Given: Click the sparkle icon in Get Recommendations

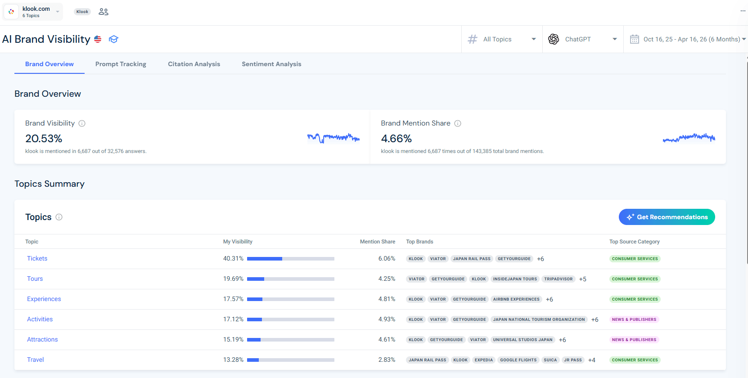Looking at the screenshot, I should [x=631, y=217].
